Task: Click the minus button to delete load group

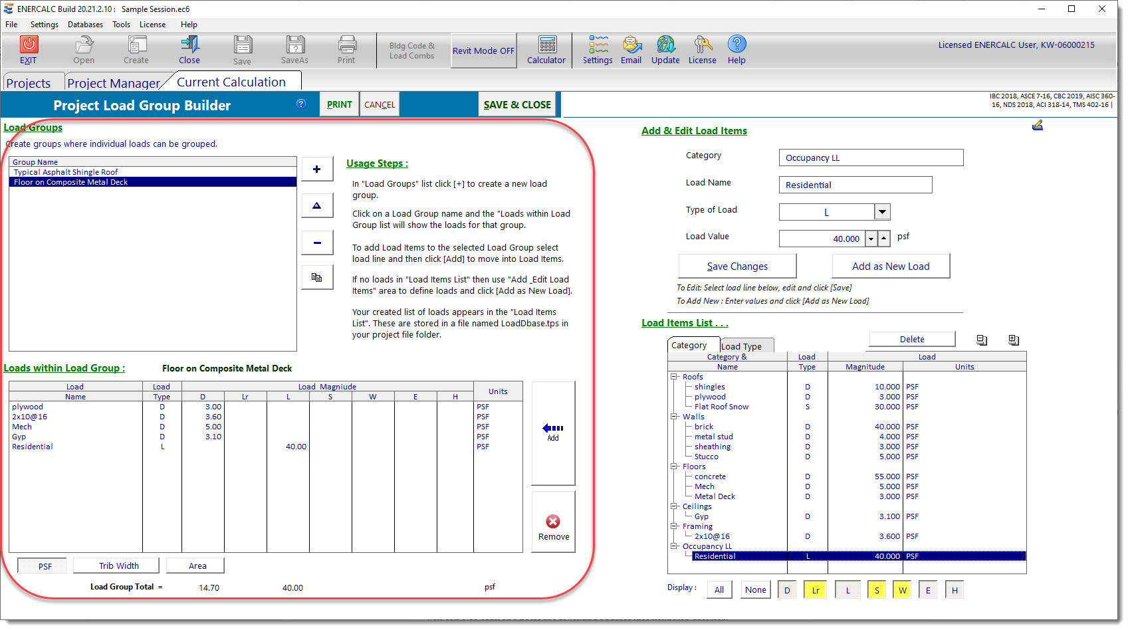Action: [x=317, y=243]
